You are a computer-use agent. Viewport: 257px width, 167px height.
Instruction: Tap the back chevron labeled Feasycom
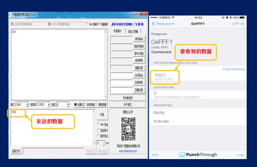tap(163, 24)
